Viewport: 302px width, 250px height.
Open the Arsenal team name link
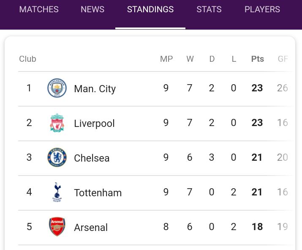pos(91,228)
